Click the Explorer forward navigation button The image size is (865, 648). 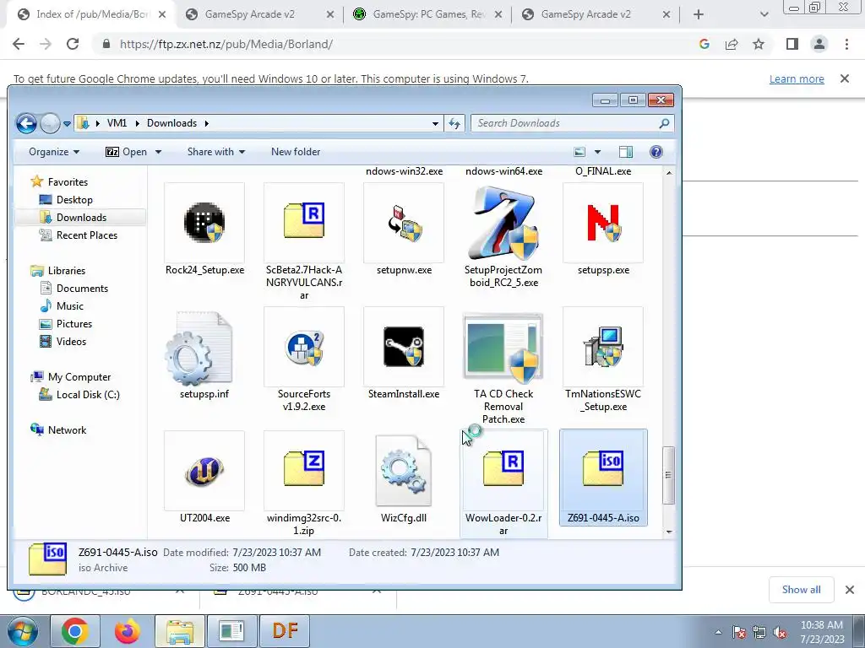[x=50, y=123]
